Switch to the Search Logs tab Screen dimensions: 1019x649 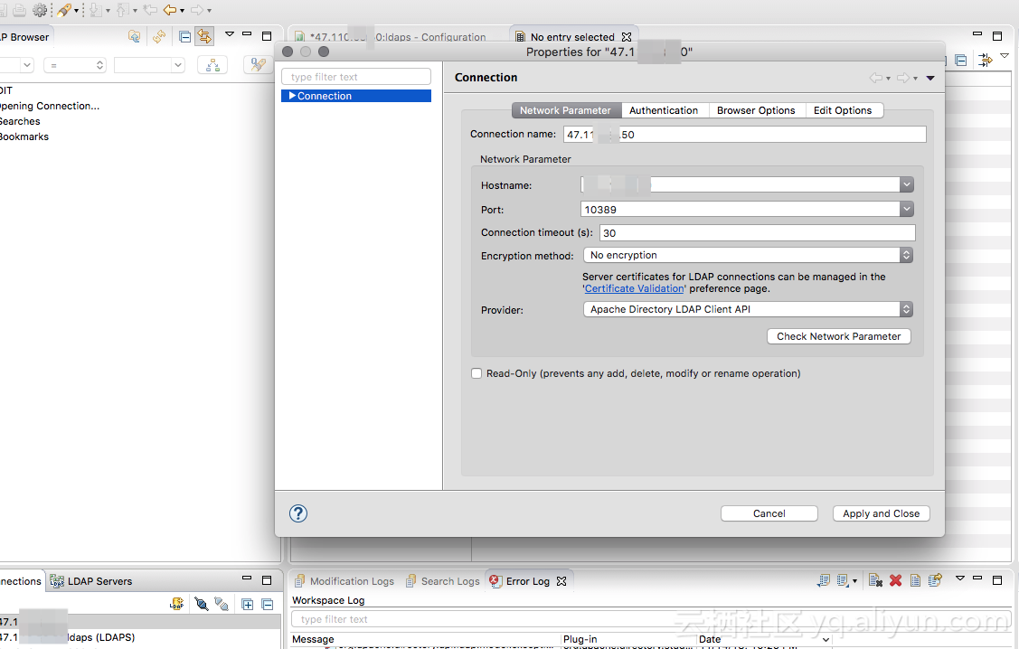pyautogui.click(x=442, y=581)
